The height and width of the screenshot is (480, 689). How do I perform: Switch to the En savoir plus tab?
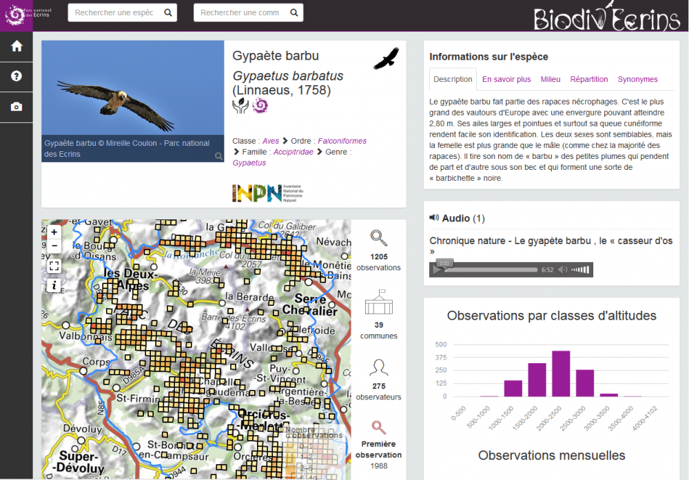click(x=506, y=79)
